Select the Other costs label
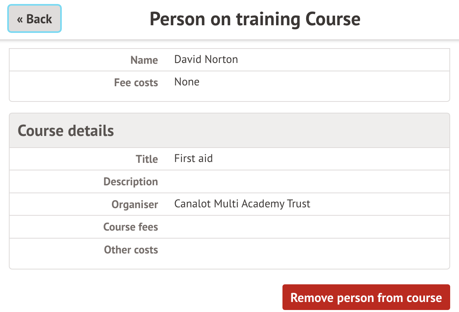This screenshot has width=459, height=312. [x=131, y=250]
